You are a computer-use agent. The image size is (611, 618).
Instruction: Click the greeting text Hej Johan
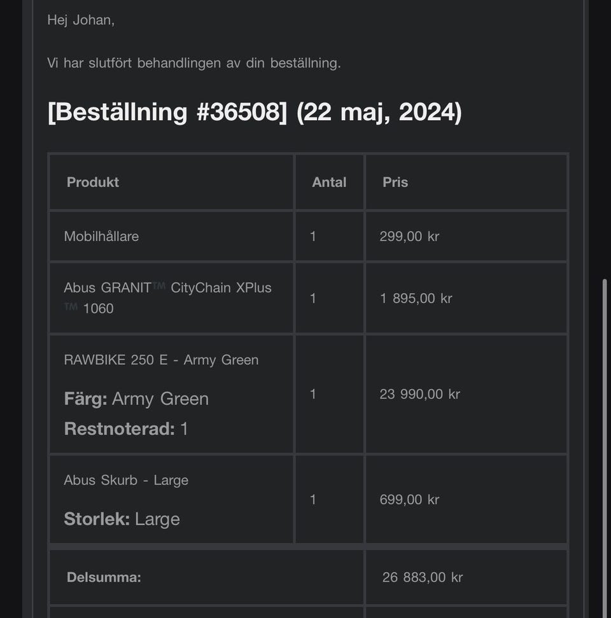coord(81,20)
